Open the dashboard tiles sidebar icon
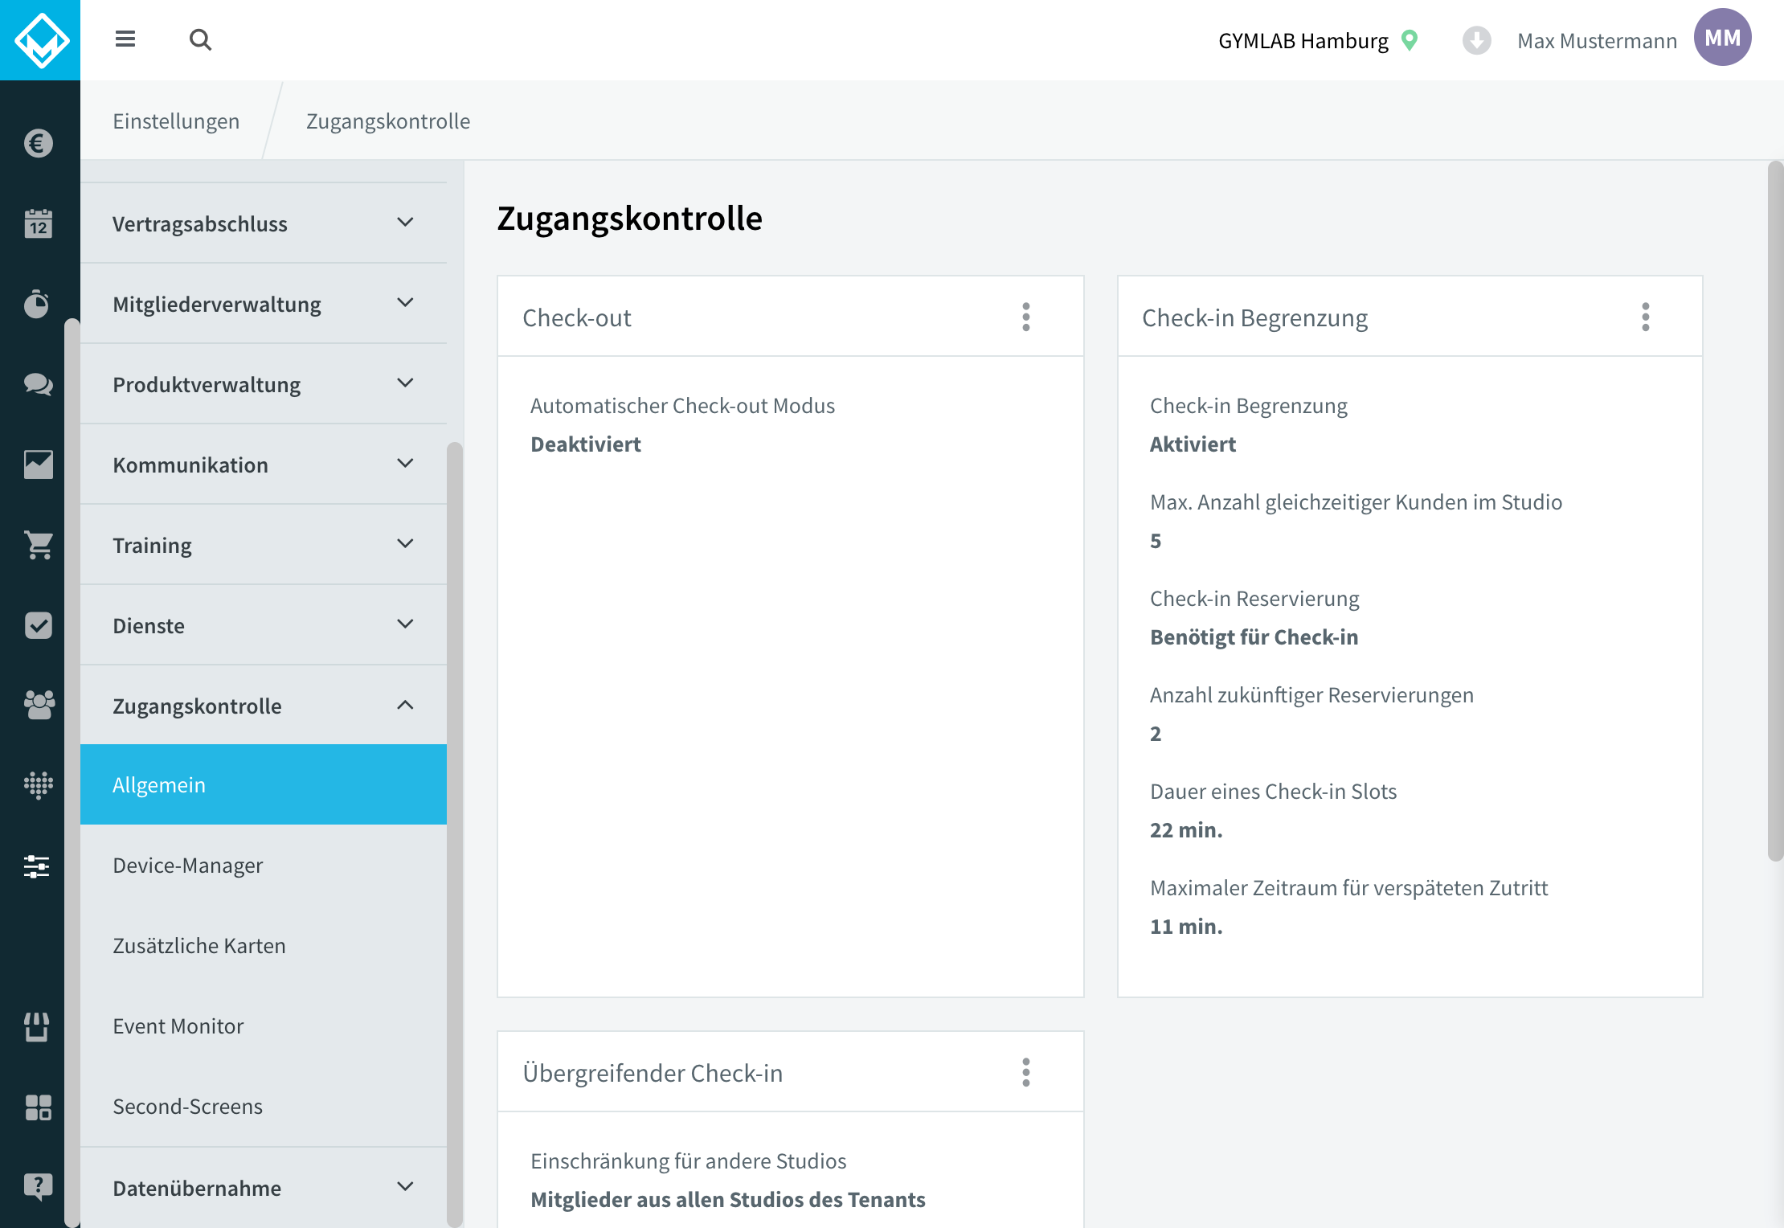The width and height of the screenshot is (1784, 1228). pyautogui.click(x=38, y=1107)
